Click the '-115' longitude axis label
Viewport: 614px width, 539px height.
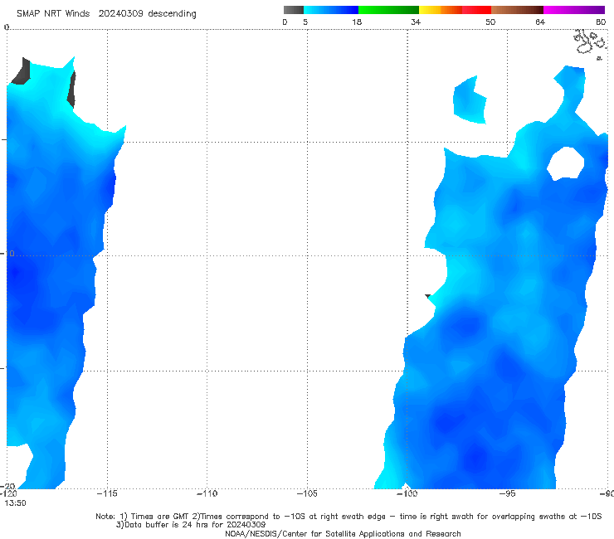[x=107, y=494]
